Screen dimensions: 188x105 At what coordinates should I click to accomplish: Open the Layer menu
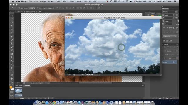[x=51, y=1]
